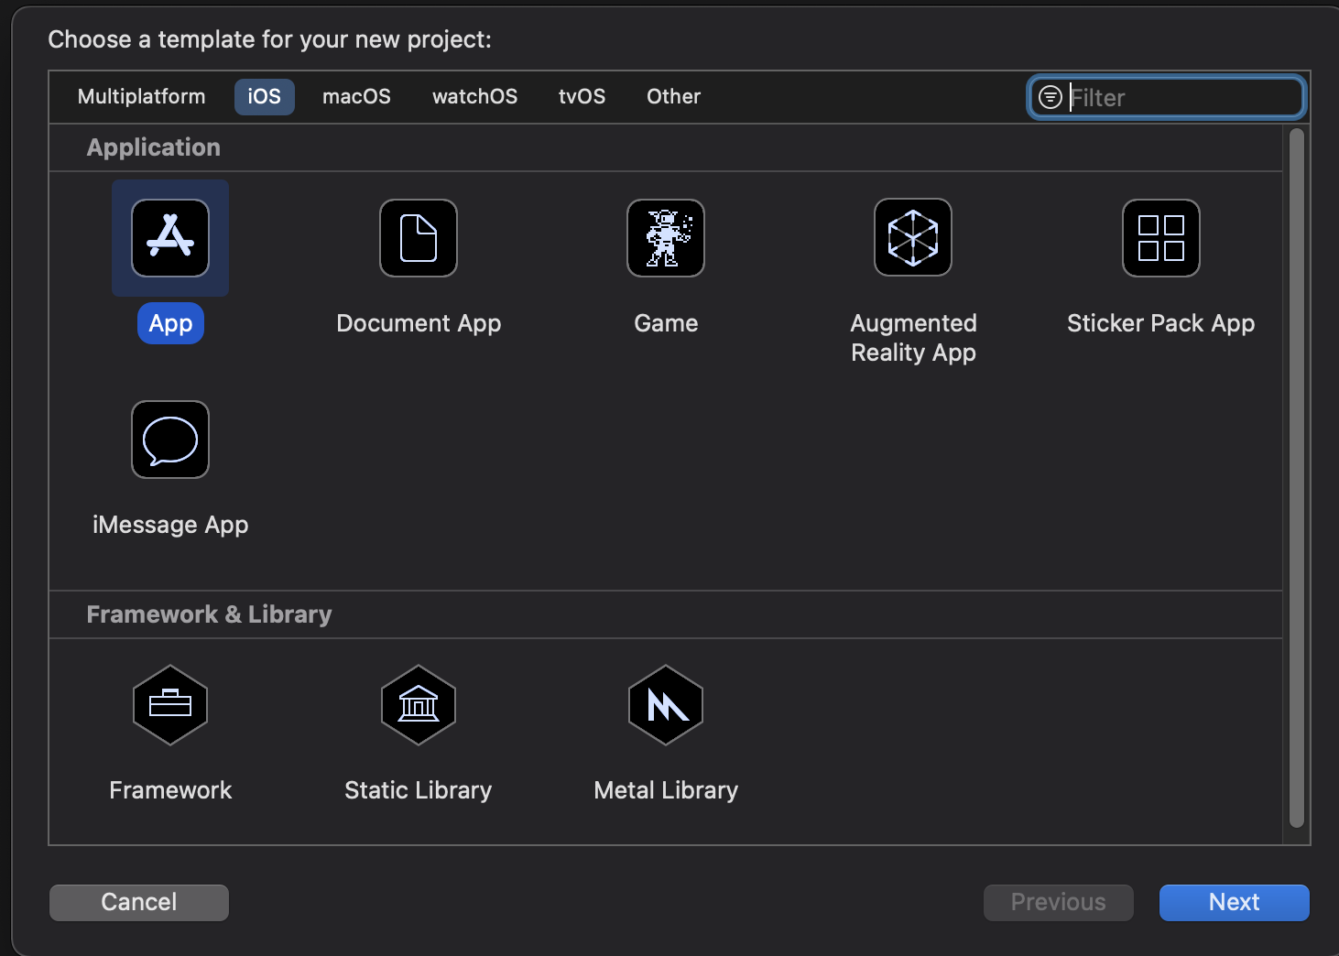Click the iMessage App label
This screenshot has width=1339, height=956.
tap(170, 525)
